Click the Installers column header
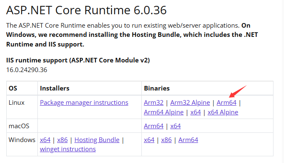The image size is (284, 163). point(55,88)
